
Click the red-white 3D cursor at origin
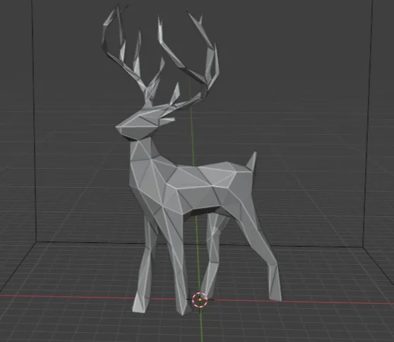click(x=200, y=300)
